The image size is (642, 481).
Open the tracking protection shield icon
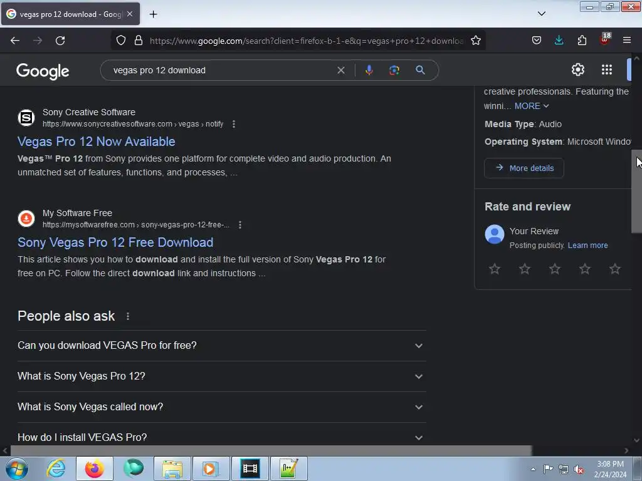click(121, 41)
